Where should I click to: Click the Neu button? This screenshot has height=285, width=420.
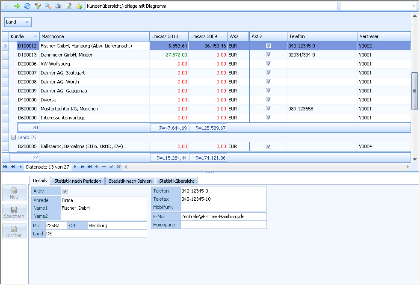click(14, 193)
